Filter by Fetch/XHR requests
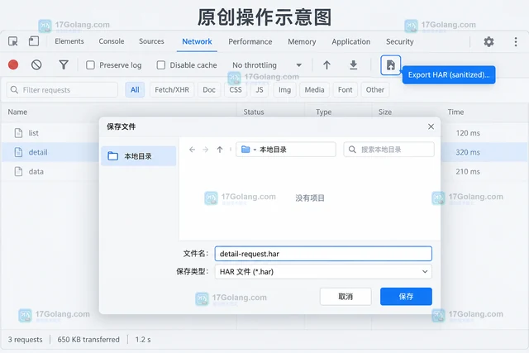This screenshot has height=353, width=529. click(x=172, y=90)
